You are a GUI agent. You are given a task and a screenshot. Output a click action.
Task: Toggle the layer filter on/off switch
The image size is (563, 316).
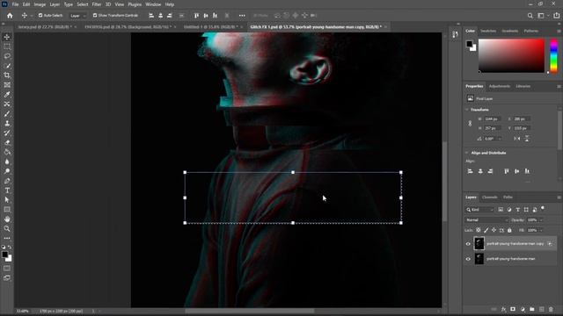pos(543,208)
